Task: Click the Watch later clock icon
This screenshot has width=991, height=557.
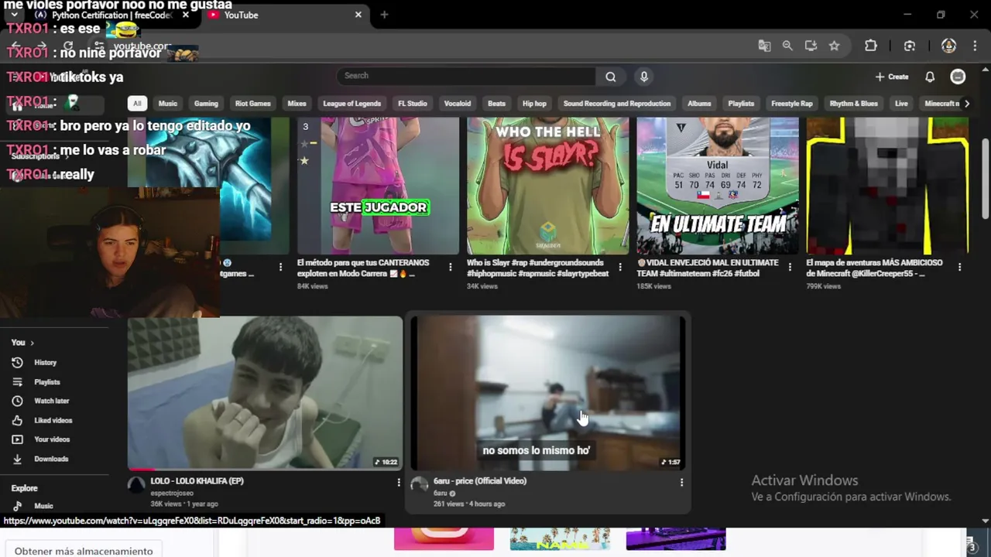Action: pyautogui.click(x=17, y=401)
